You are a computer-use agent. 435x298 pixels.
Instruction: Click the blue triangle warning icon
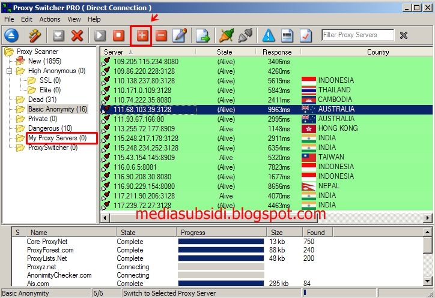click(x=269, y=35)
